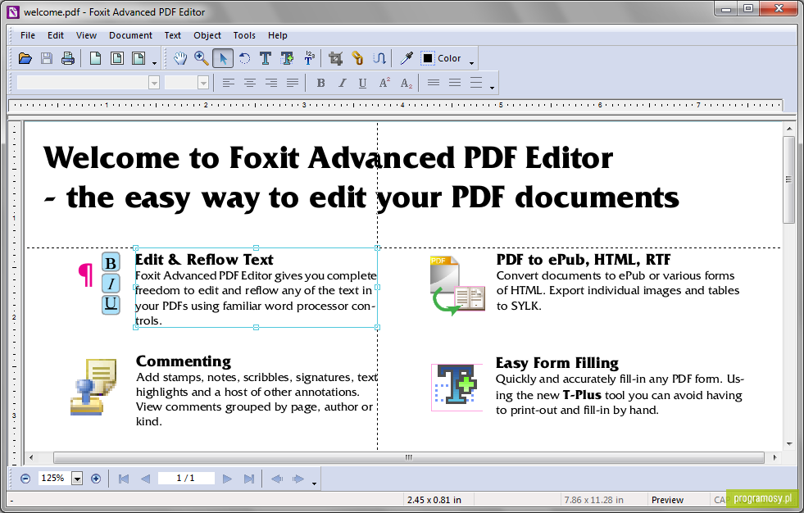
Task: Click the previous view back arrow
Action: tap(277, 479)
